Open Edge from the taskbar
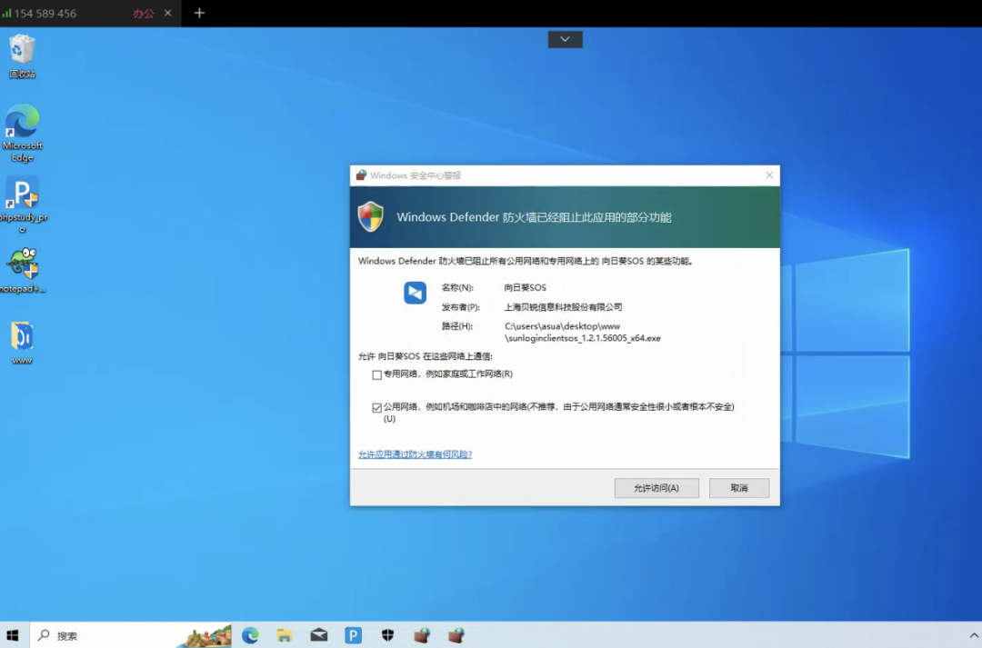Screen dimensions: 982x648 [251, 635]
